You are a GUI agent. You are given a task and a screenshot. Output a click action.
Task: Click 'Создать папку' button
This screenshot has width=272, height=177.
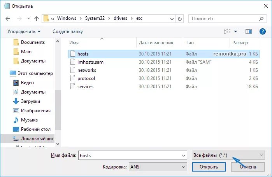click(x=68, y=31)
